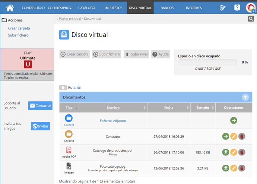Download Catálogo de productos.pdf file
The width and height of the screenshot is (257, 184).
225,152
